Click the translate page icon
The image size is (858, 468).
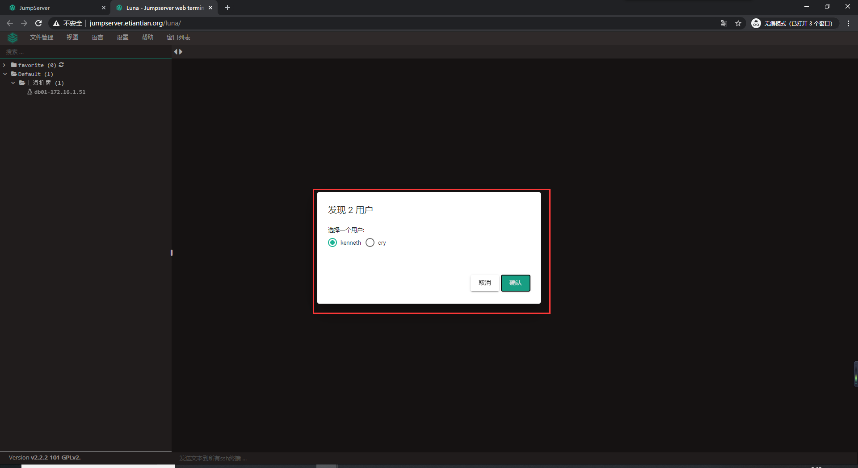[x=724, y=23]
